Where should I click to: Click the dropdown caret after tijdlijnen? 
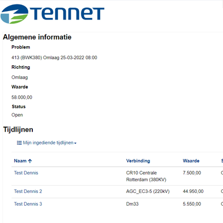[75, 143]
